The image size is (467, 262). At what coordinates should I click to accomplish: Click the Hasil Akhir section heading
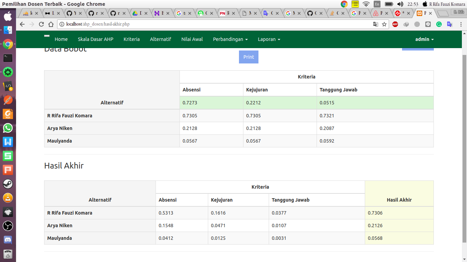64,166
